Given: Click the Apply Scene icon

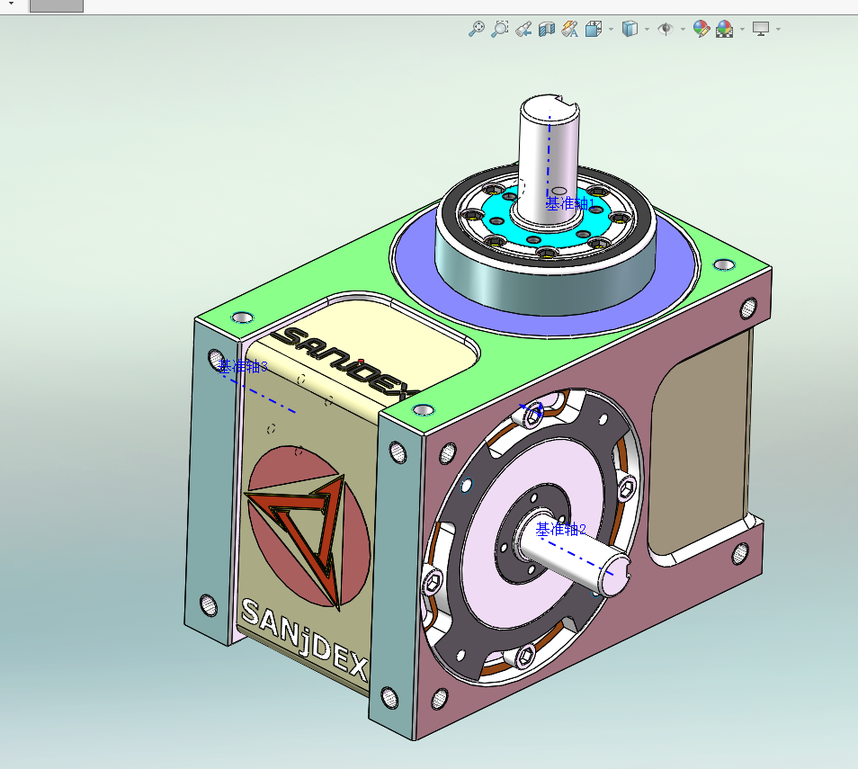Looking at the screenshot, I should pos(725,29).
